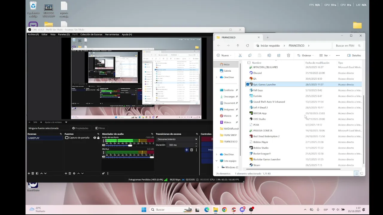This screenshot has width=383, height=215.
Task: Delete selected file in Explorer toolbar
Action: pos(288,55)
